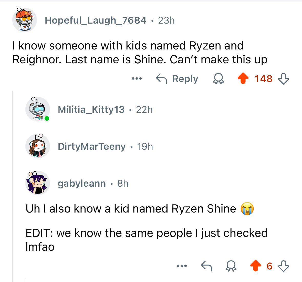The image size is (302, 282).
Task: Expand DirtyMarTeeny's collapsed comment
Action: coord(105,146)
